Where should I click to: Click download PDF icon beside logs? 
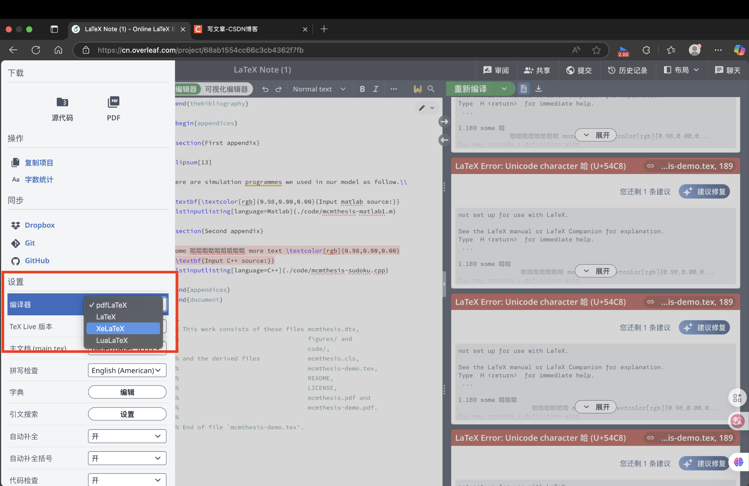(x=538, y=88)
